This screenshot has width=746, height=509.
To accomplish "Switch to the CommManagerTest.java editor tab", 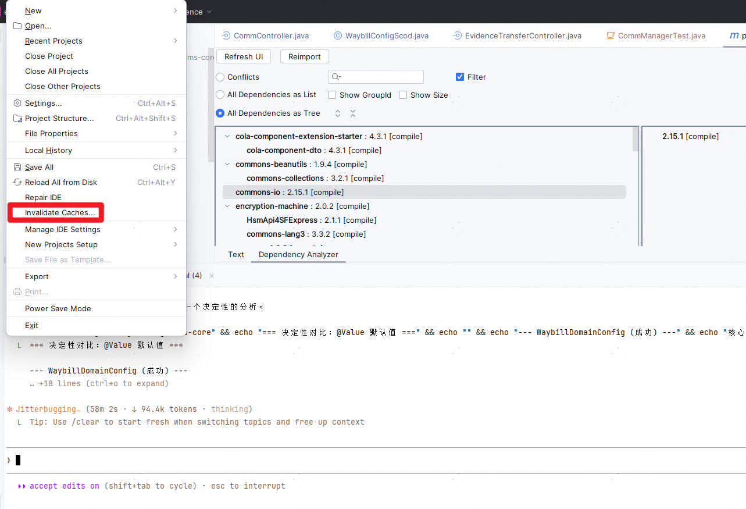I will coord(656,35).
